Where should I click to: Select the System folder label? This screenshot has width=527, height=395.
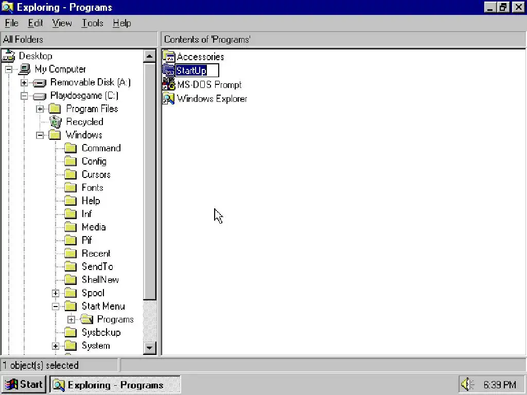(96, 346)
